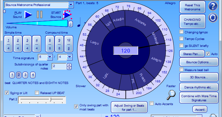Select 6/8 compound time signature

pos(50,44)
